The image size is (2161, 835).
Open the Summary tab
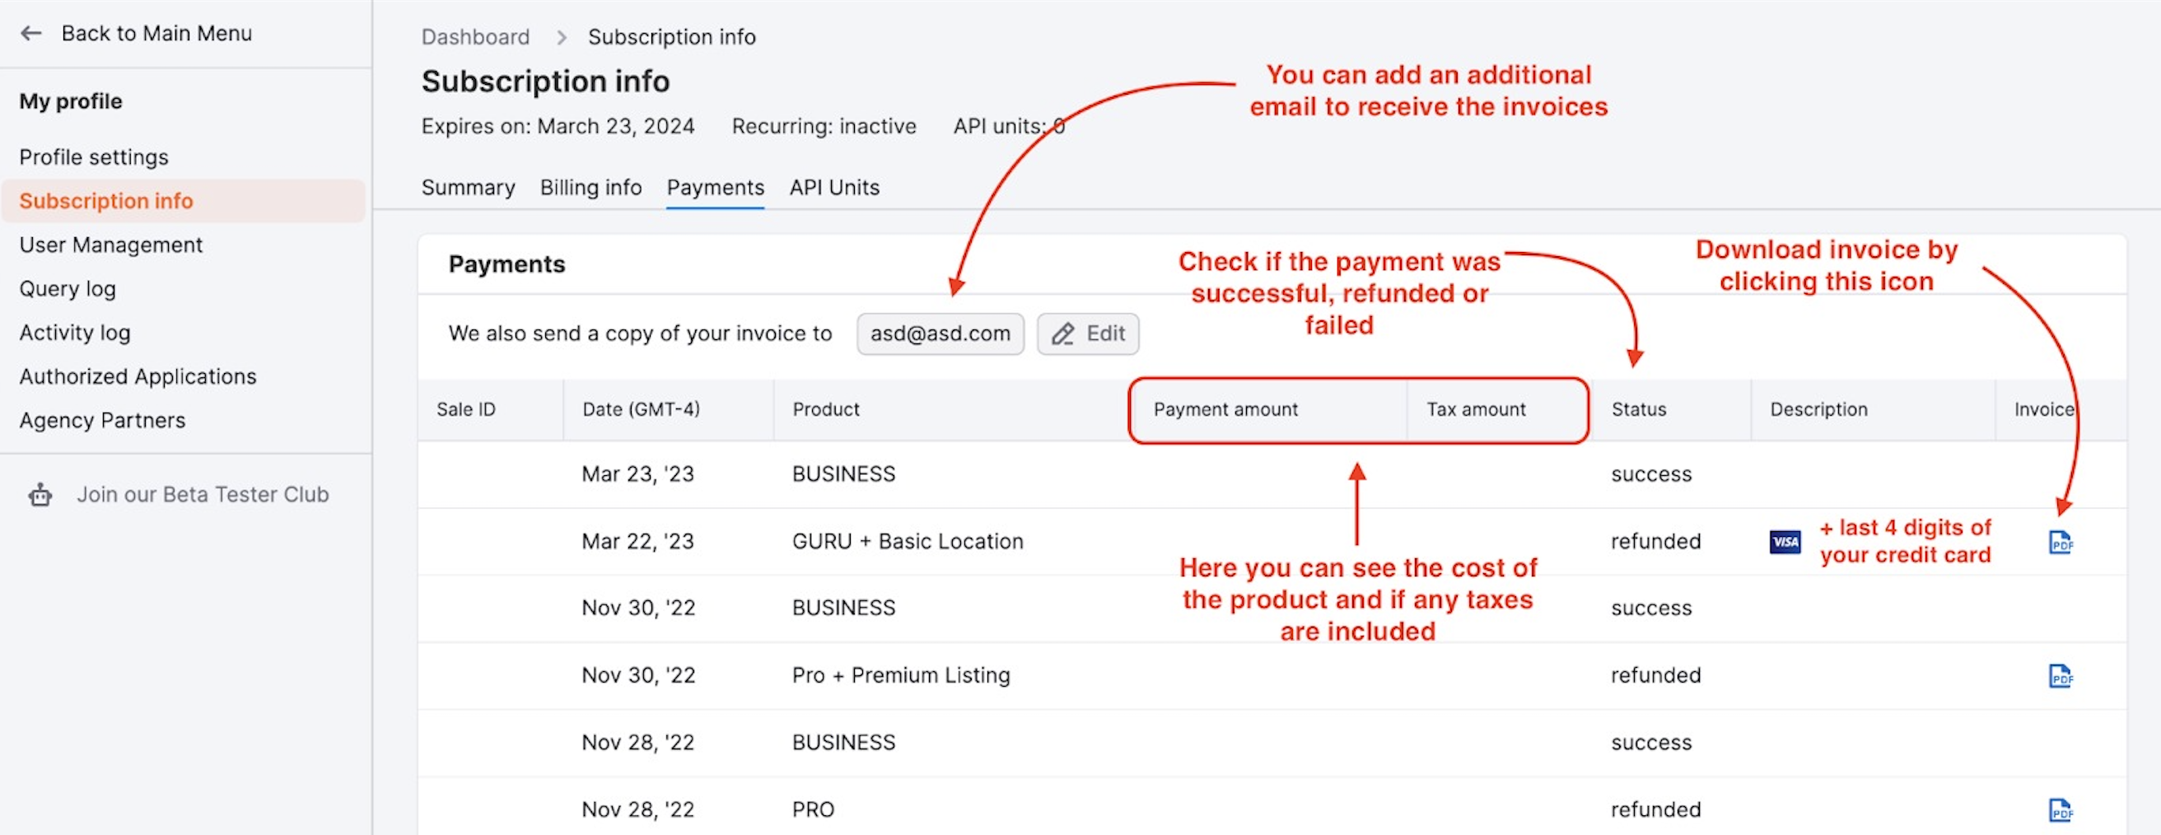[467, 188]
